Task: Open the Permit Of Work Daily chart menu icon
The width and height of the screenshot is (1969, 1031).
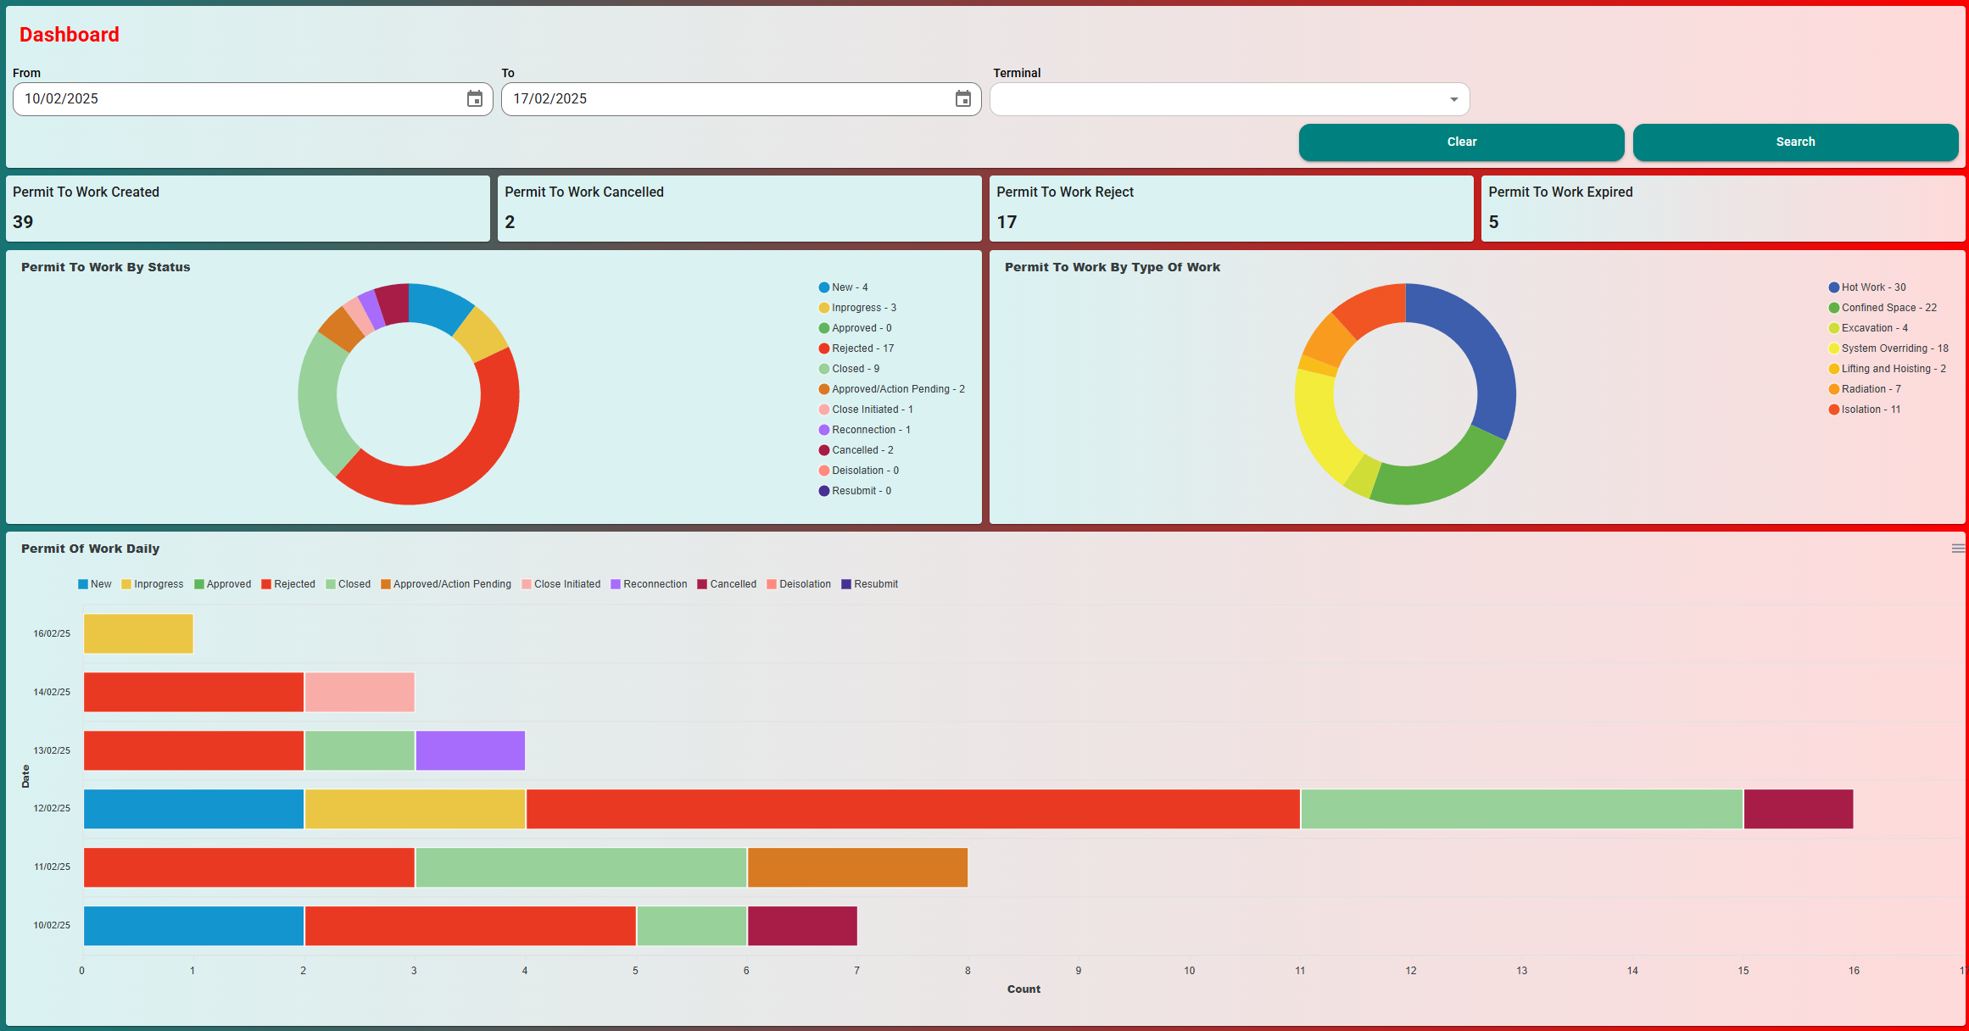Action: (x=1958, y=549)
